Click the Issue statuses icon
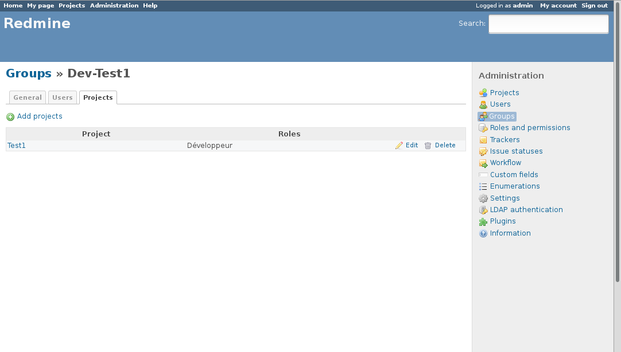This screenshot has height=352, width=621. [483, 151]
